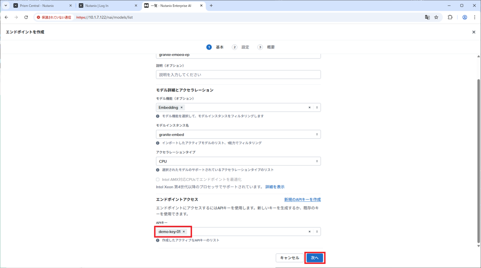Viewport: 481px width, 268px height.
Task: Click the not secure connection warning badge
Action: tap(54, 17)
